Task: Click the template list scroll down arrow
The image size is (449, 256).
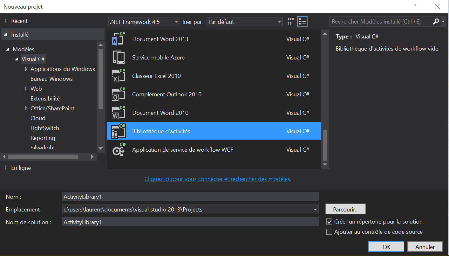Action: click(325, 165)
